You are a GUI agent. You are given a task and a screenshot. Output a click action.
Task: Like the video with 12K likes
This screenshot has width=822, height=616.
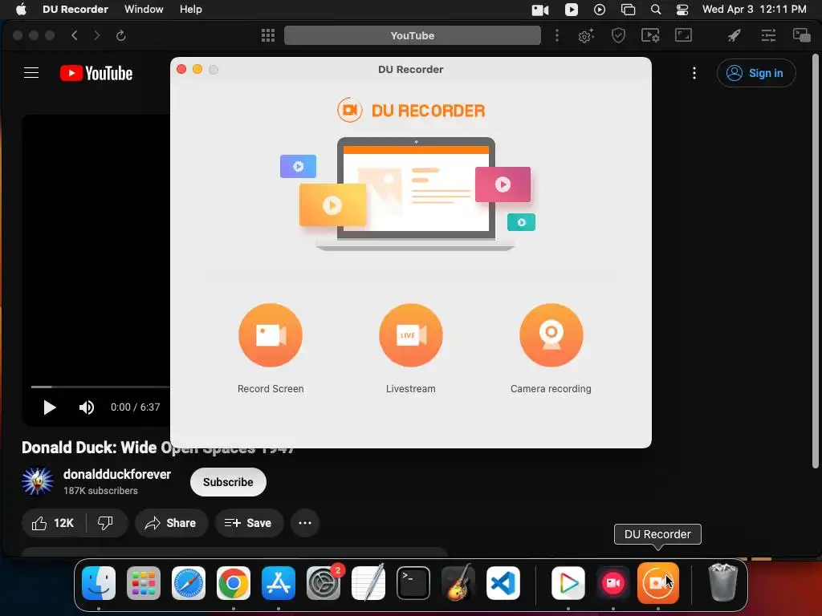pos(53,523)
